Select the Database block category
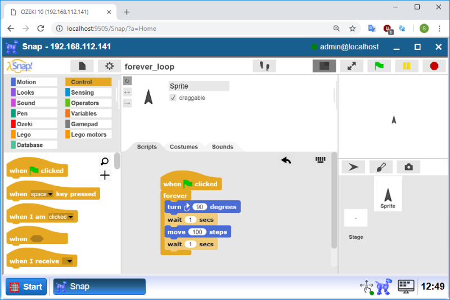The width and height of the screenshot is (450, 300). tap(34, 145)
